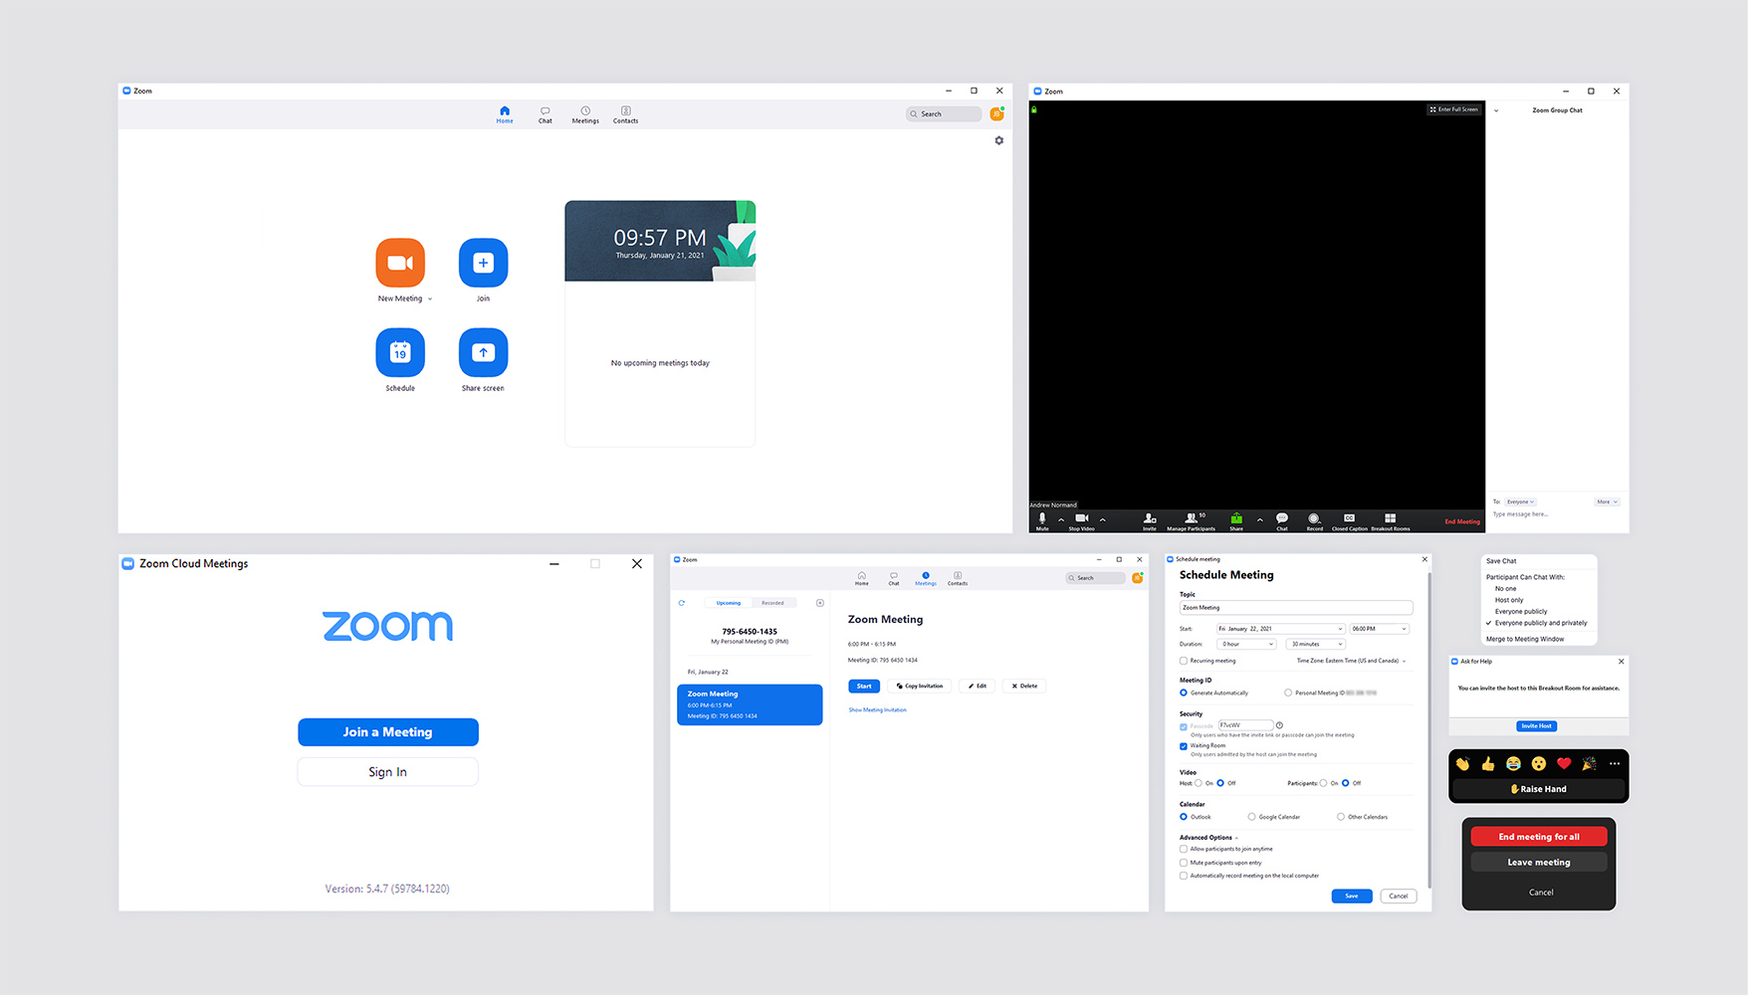Choose Save Chat menu entry
The image size is (1748, 995).
pos(1501,561)
